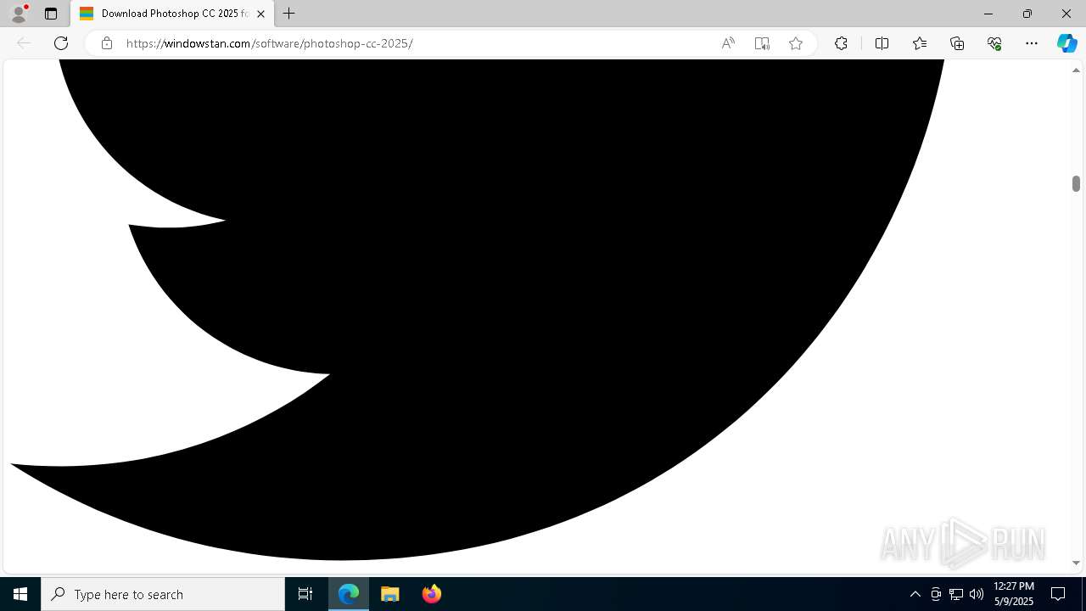Launch Firefox from taskbar
1086x611 pixels.
(431, 594)
